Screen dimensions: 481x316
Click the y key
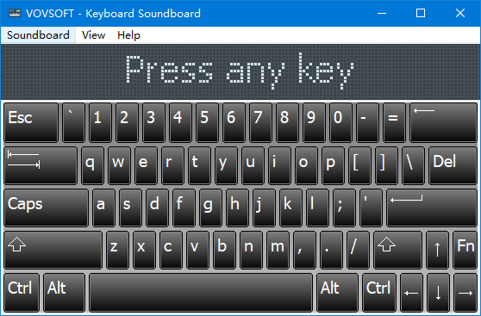(226, 165)
